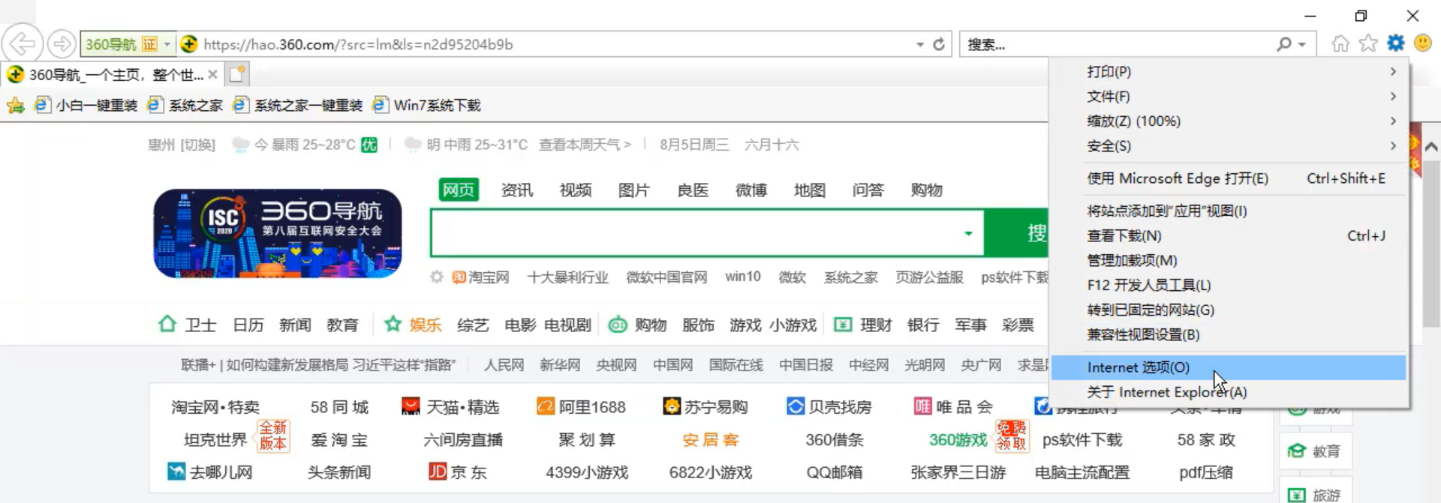
Task: Click the smiley feedback icon
Action: tap(1423, 43)
